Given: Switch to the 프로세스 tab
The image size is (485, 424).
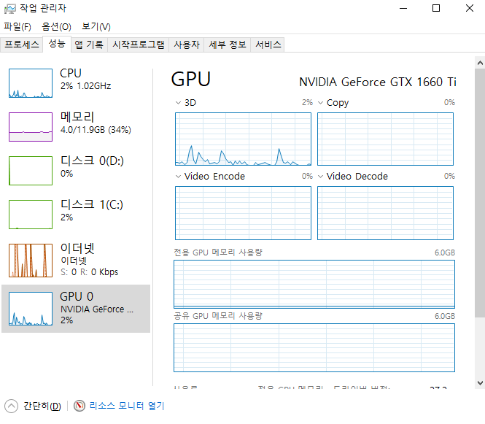Looking at the screenshot, I should coord(22,45).
